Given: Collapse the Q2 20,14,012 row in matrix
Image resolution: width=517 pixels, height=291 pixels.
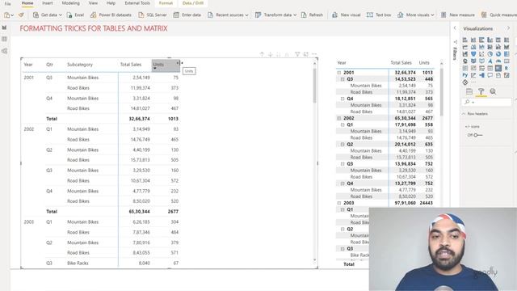Looking at the screenshot, I should (x=343, y=144).
